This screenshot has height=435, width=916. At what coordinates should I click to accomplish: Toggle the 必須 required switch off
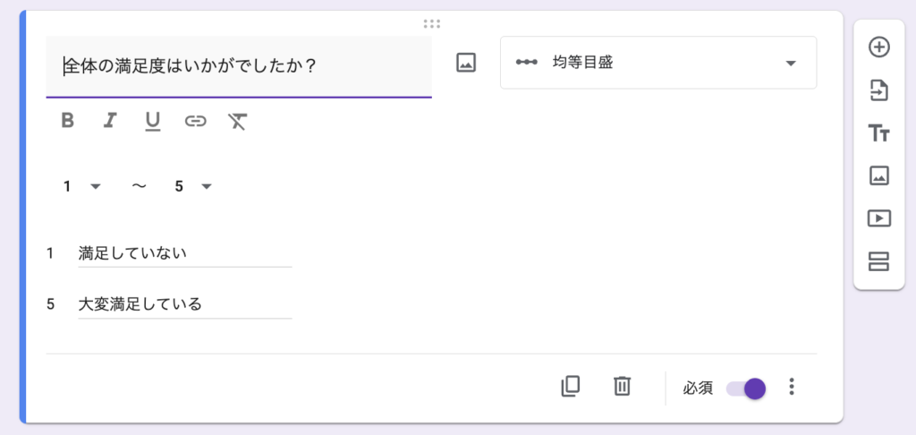pyautogui.click(x=746, y=388)
